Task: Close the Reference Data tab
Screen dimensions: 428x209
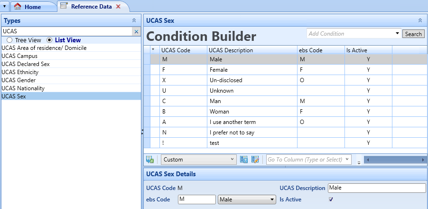Action: click(x=118, y=6)
